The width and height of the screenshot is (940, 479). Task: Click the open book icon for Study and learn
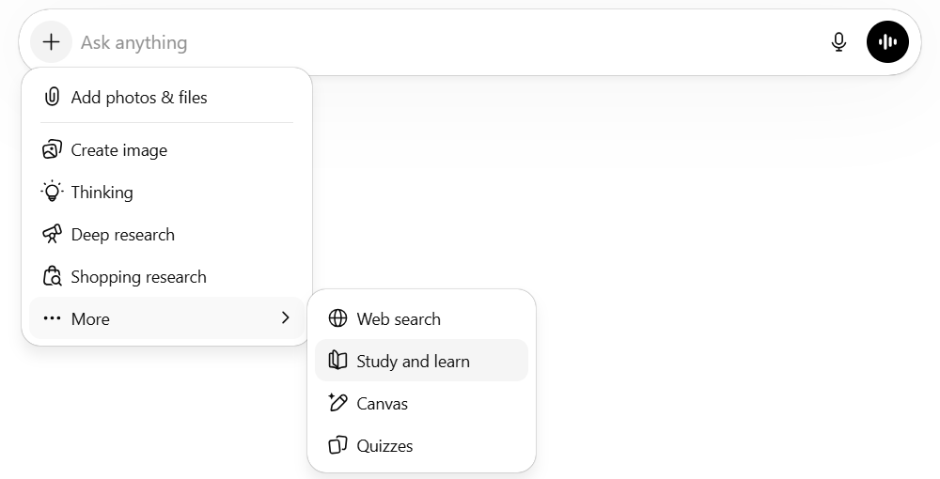(x=337, y=361)
